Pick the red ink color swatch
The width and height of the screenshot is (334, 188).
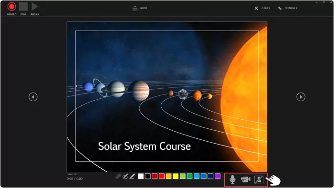point(162,176)
